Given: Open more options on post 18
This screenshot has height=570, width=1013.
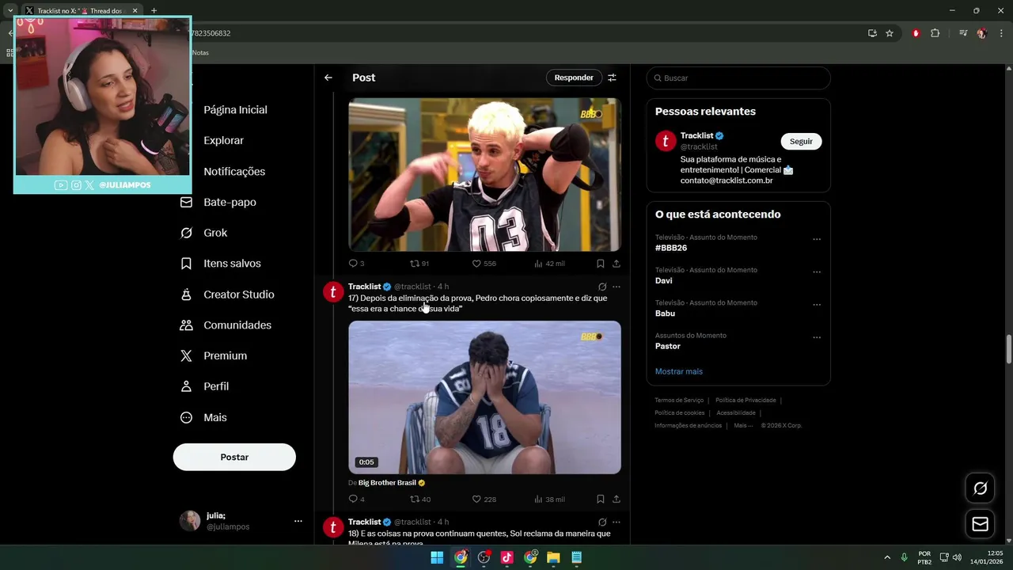Looking at the screenshot, I should pyautogui.click(x=617, y=522).
